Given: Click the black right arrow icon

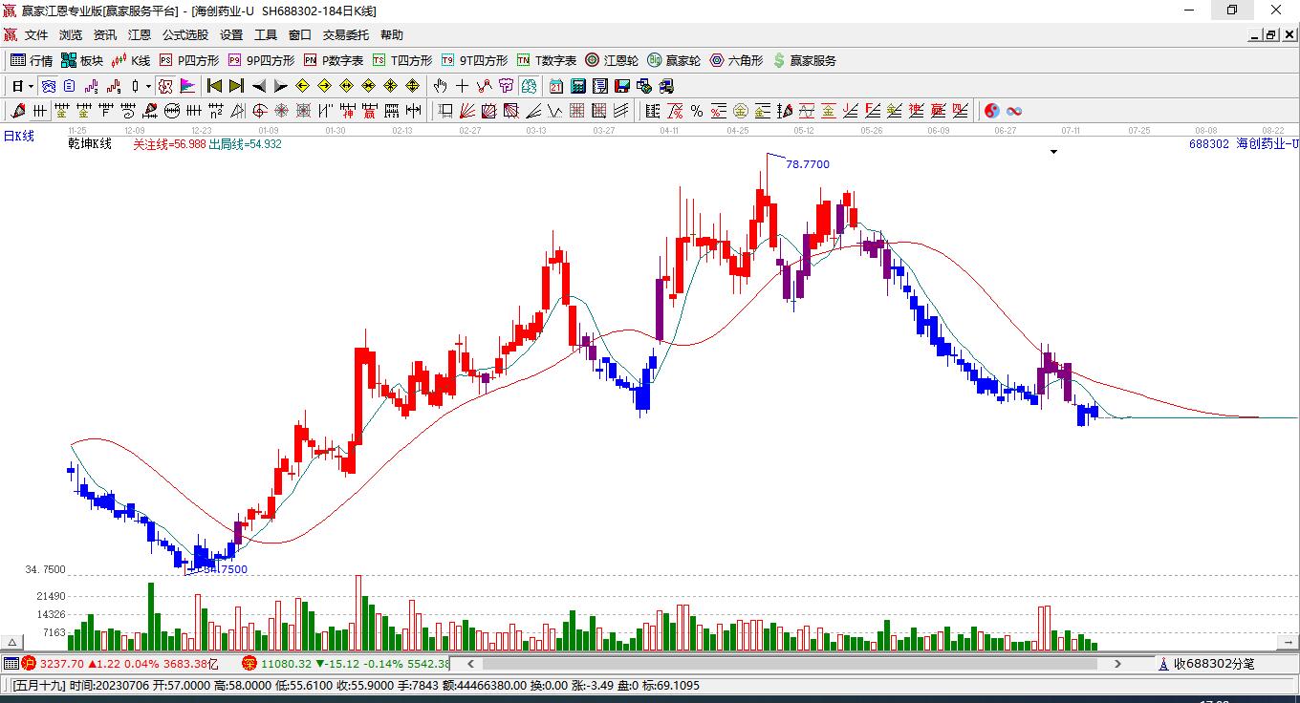Looking at the screenshot, I should [x=281, y=86].
